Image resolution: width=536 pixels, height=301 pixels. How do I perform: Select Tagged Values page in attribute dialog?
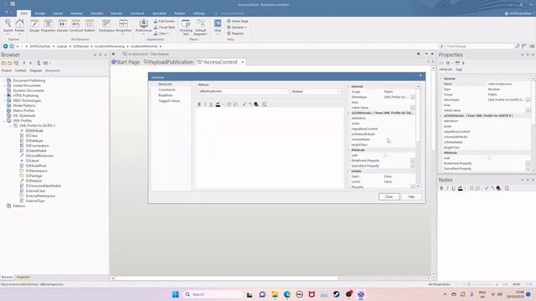click(x=169, y=101)
